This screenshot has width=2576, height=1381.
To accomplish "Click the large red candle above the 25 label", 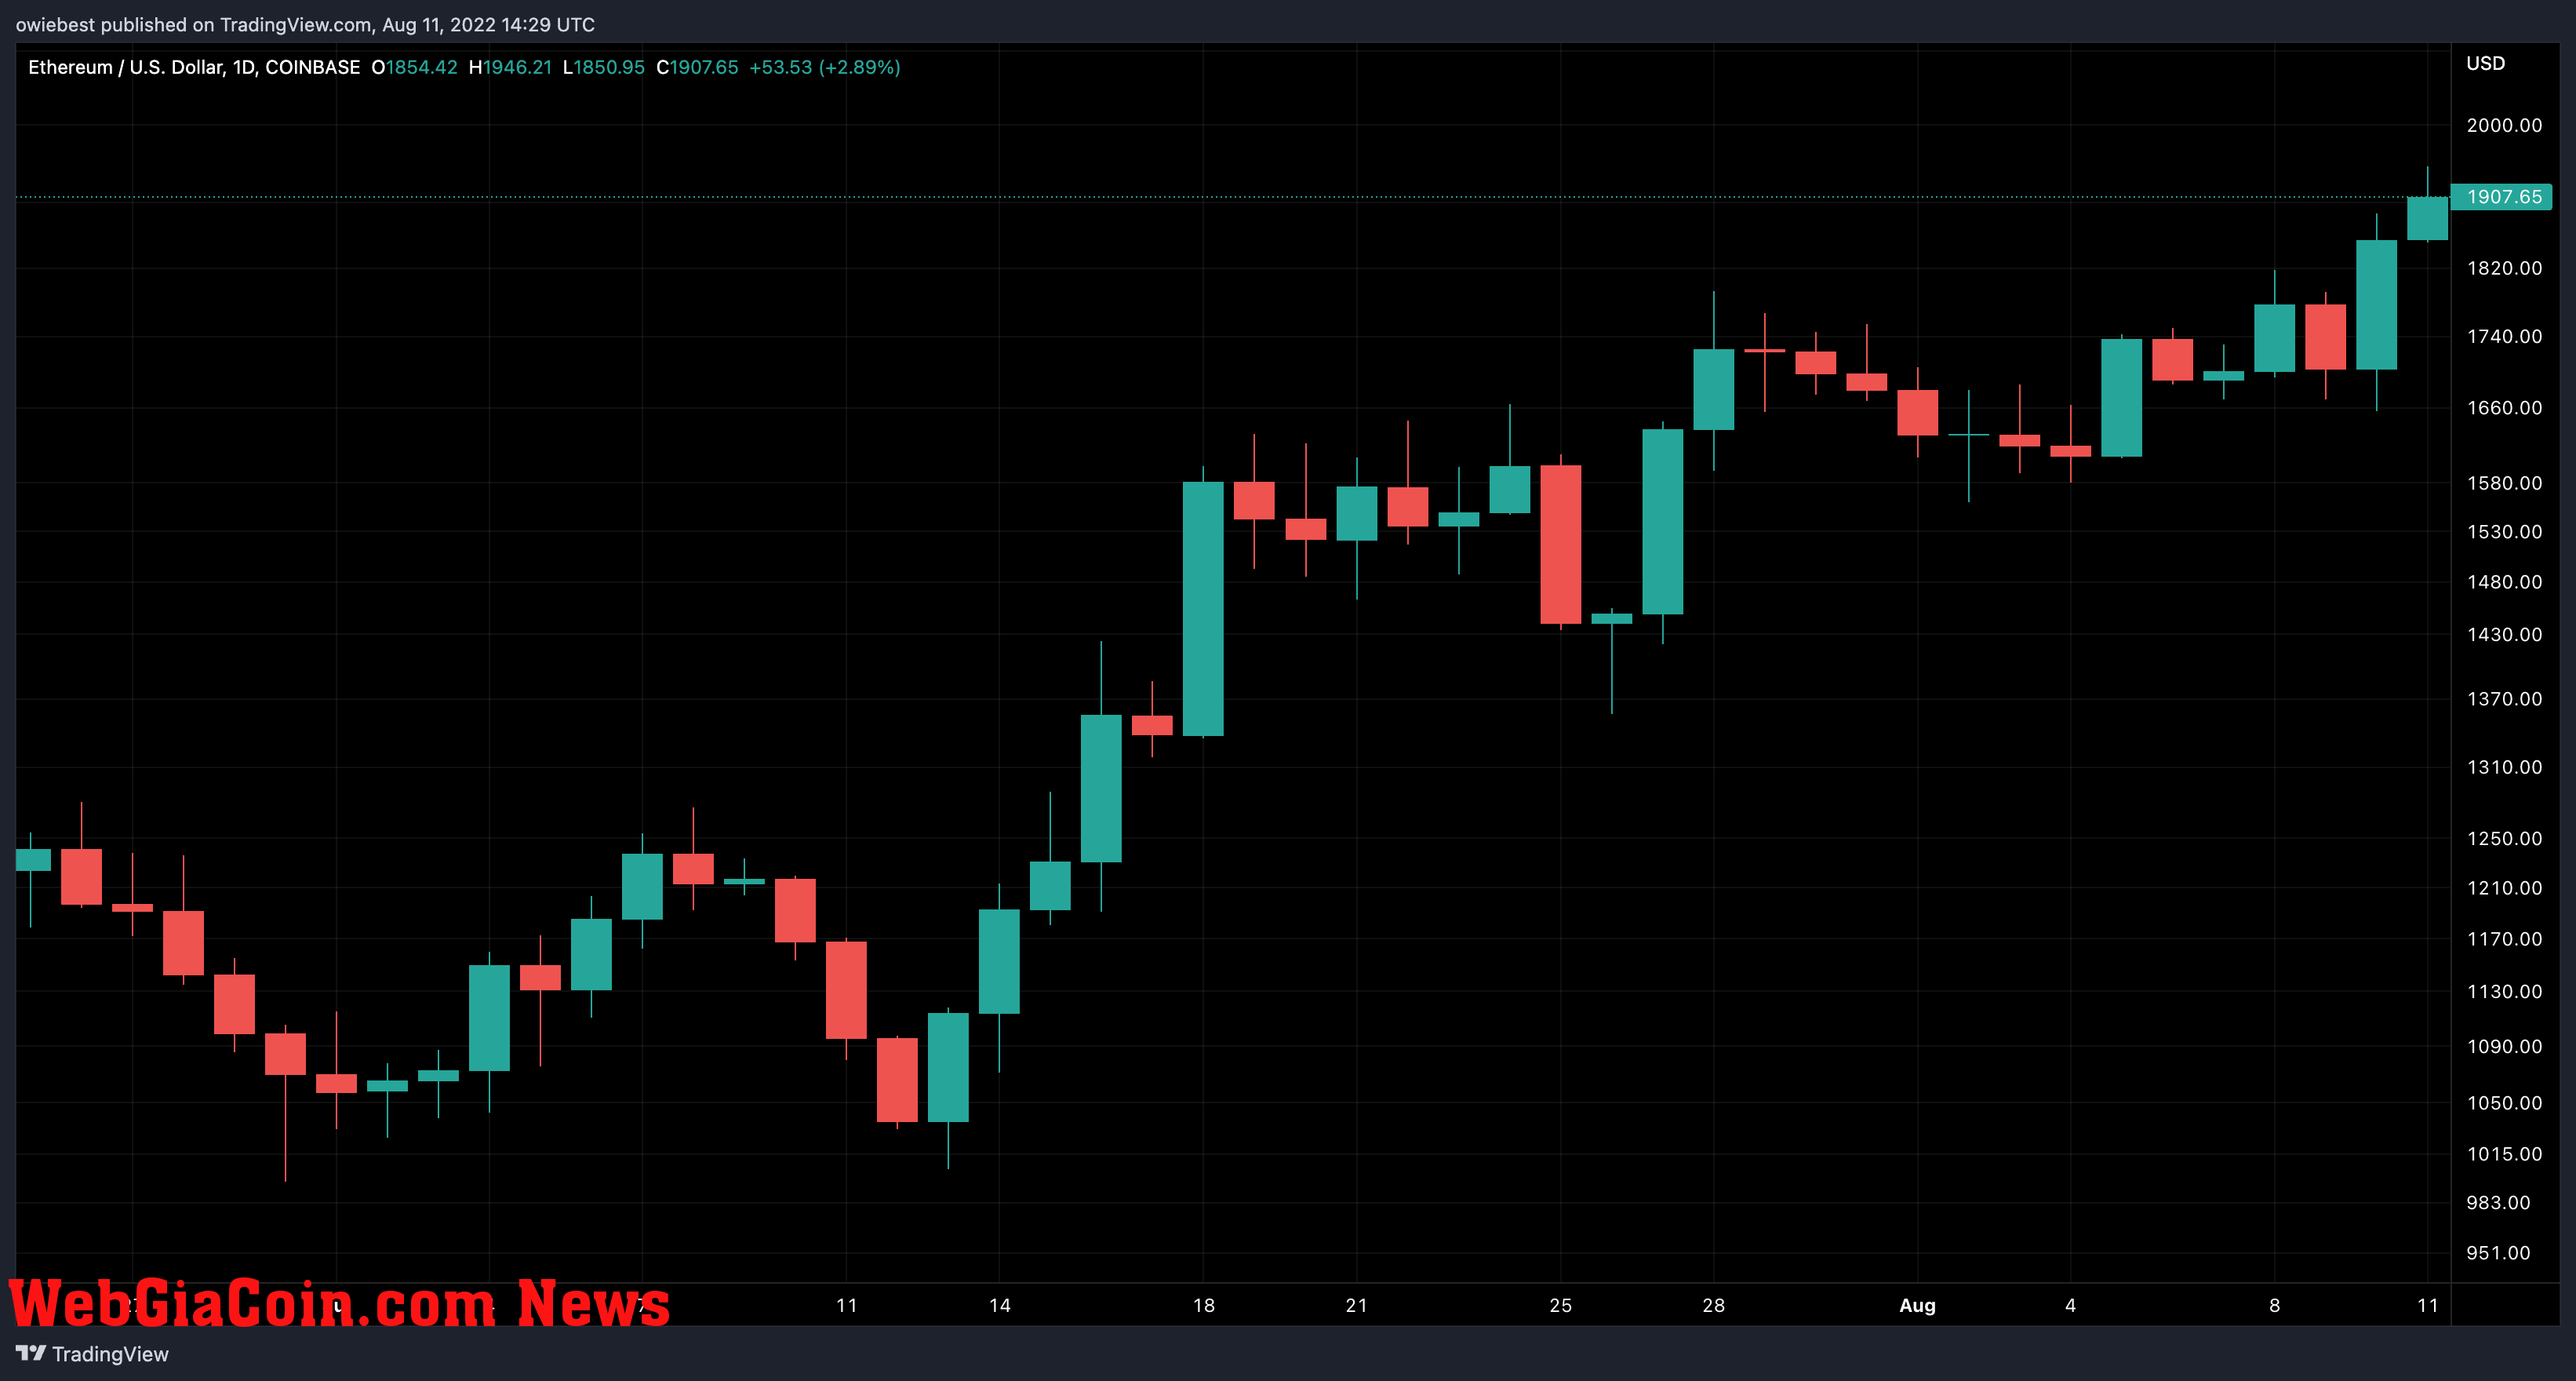I will coord(1560,544).
